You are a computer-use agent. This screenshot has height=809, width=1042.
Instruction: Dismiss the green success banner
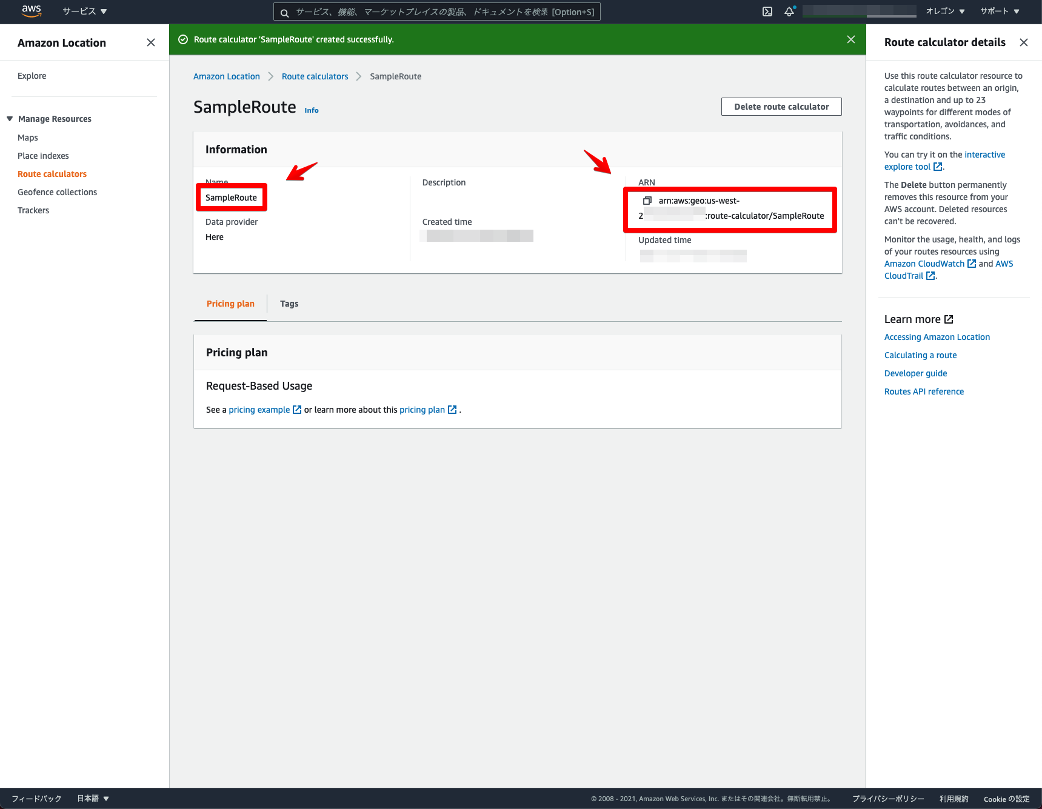[851, 39]
